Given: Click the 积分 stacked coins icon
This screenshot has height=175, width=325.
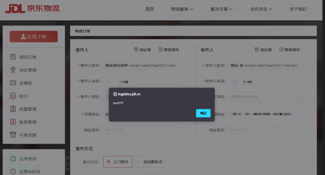Looking at the screenshot, I should coord(13,96).
